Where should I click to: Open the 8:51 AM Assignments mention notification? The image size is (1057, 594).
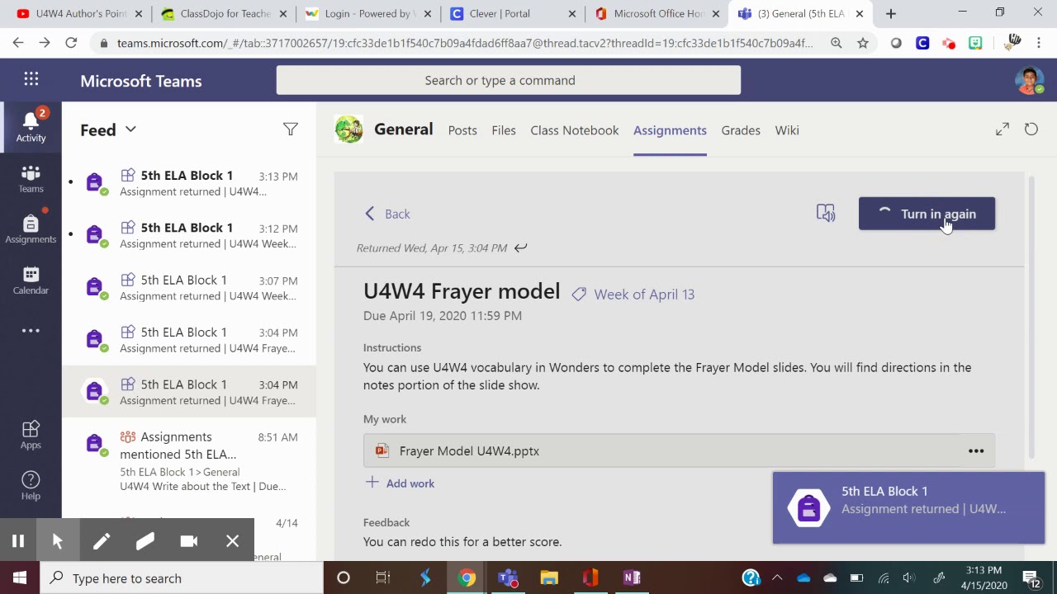click(x=189, y=461)
